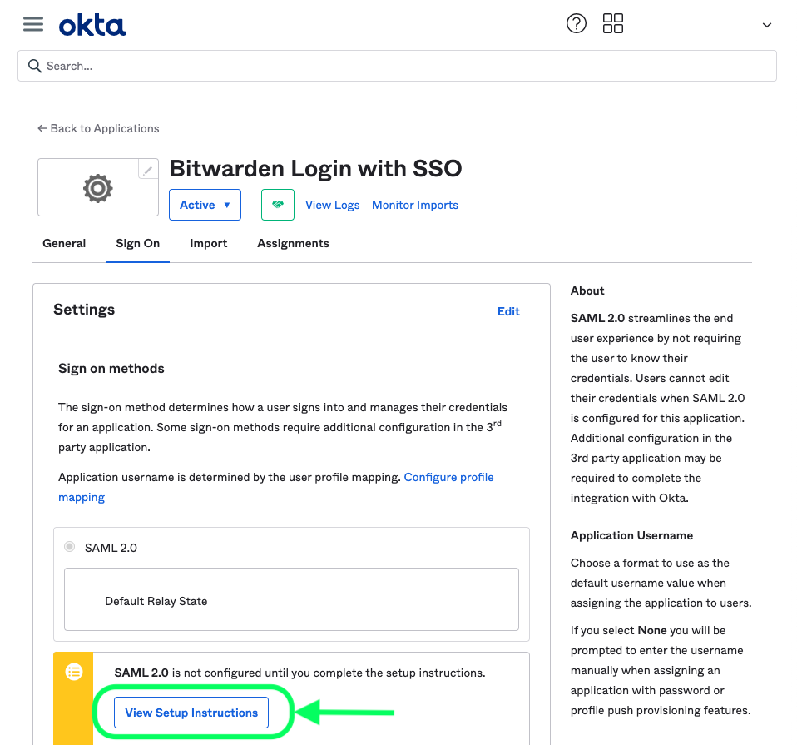The height and width of the screenshot is (745, 797).
Task: Open the apps grid icon
Action: [x=612, y=23]
